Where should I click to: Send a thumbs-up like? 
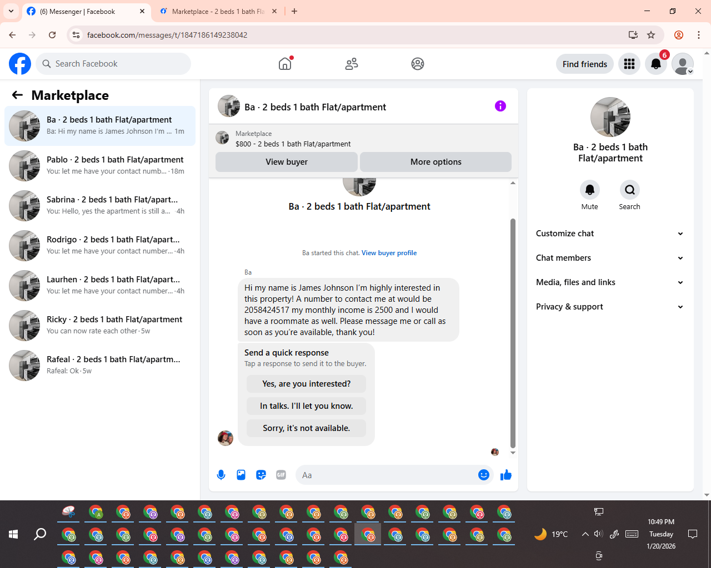(x=506, y=475)
